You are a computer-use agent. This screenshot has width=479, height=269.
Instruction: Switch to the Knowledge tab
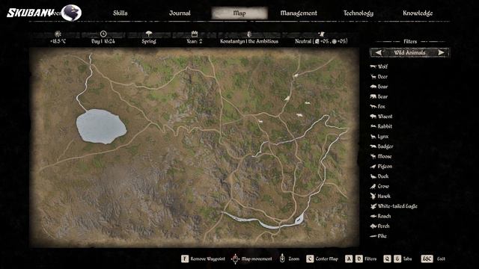[x=418, y=13]
